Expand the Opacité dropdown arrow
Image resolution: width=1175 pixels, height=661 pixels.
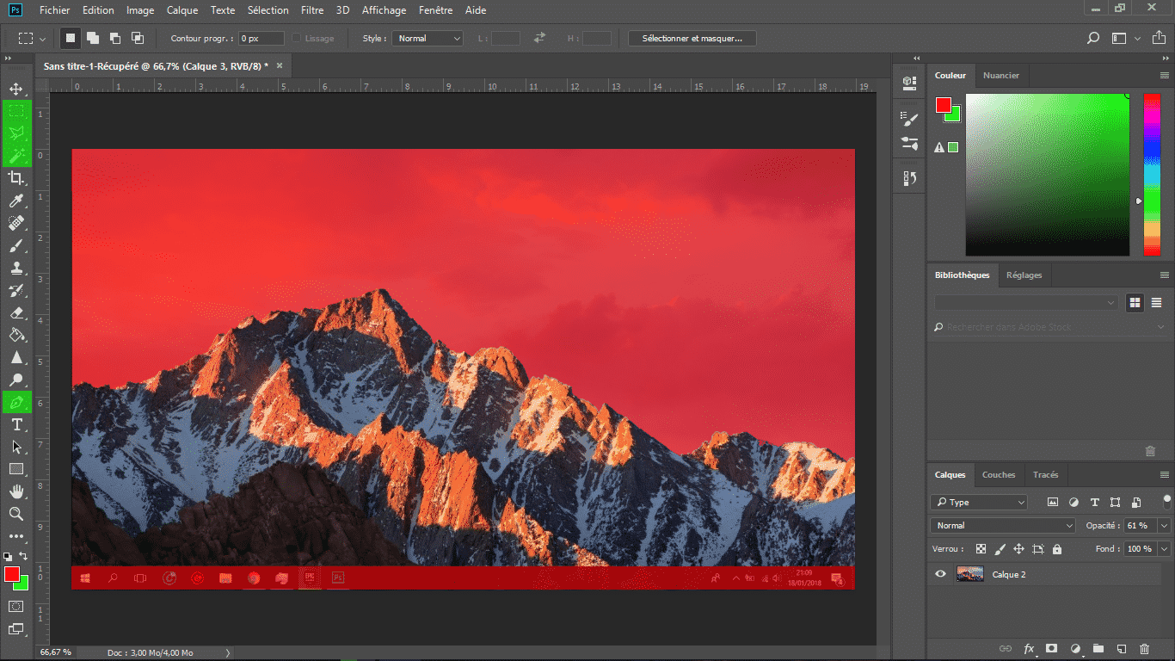coord(1165,525)
